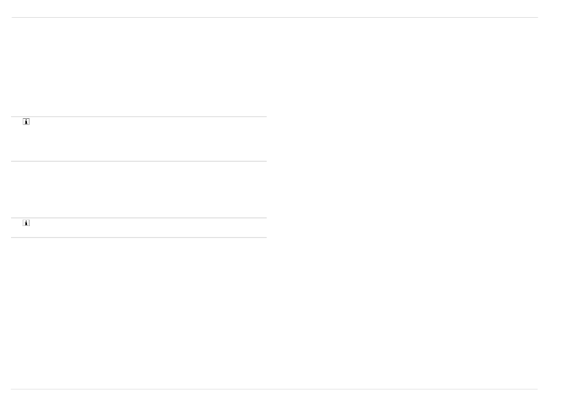Image resolution: width=583 pixels, height=400 pixels.
Task: Click the lower info icon
Action: pyautogui.click(x=26, y=223)
